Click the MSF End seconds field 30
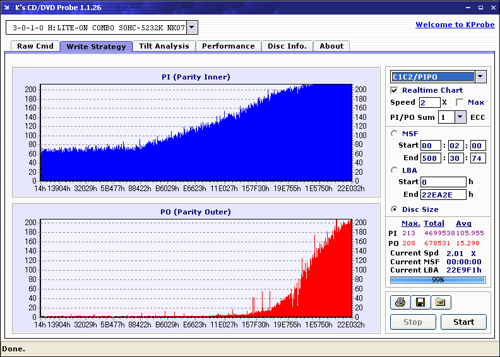This screenshot has height=357, width=500. 456,158
